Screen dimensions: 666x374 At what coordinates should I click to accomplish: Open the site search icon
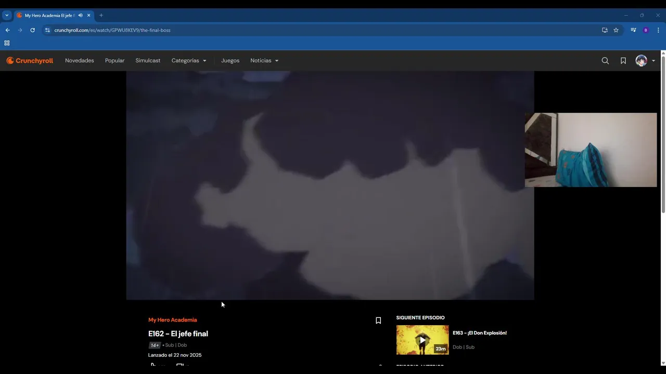pyautogui.click(x=605, y=61)
